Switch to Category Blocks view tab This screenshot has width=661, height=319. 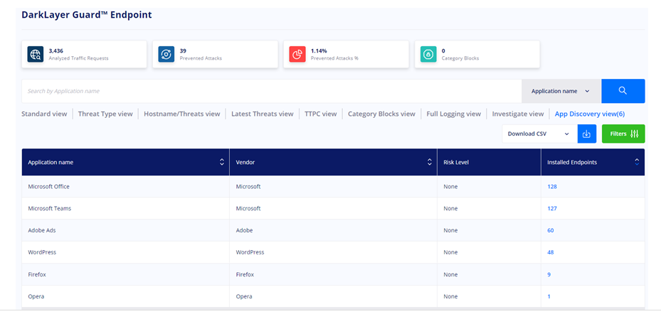381,114
